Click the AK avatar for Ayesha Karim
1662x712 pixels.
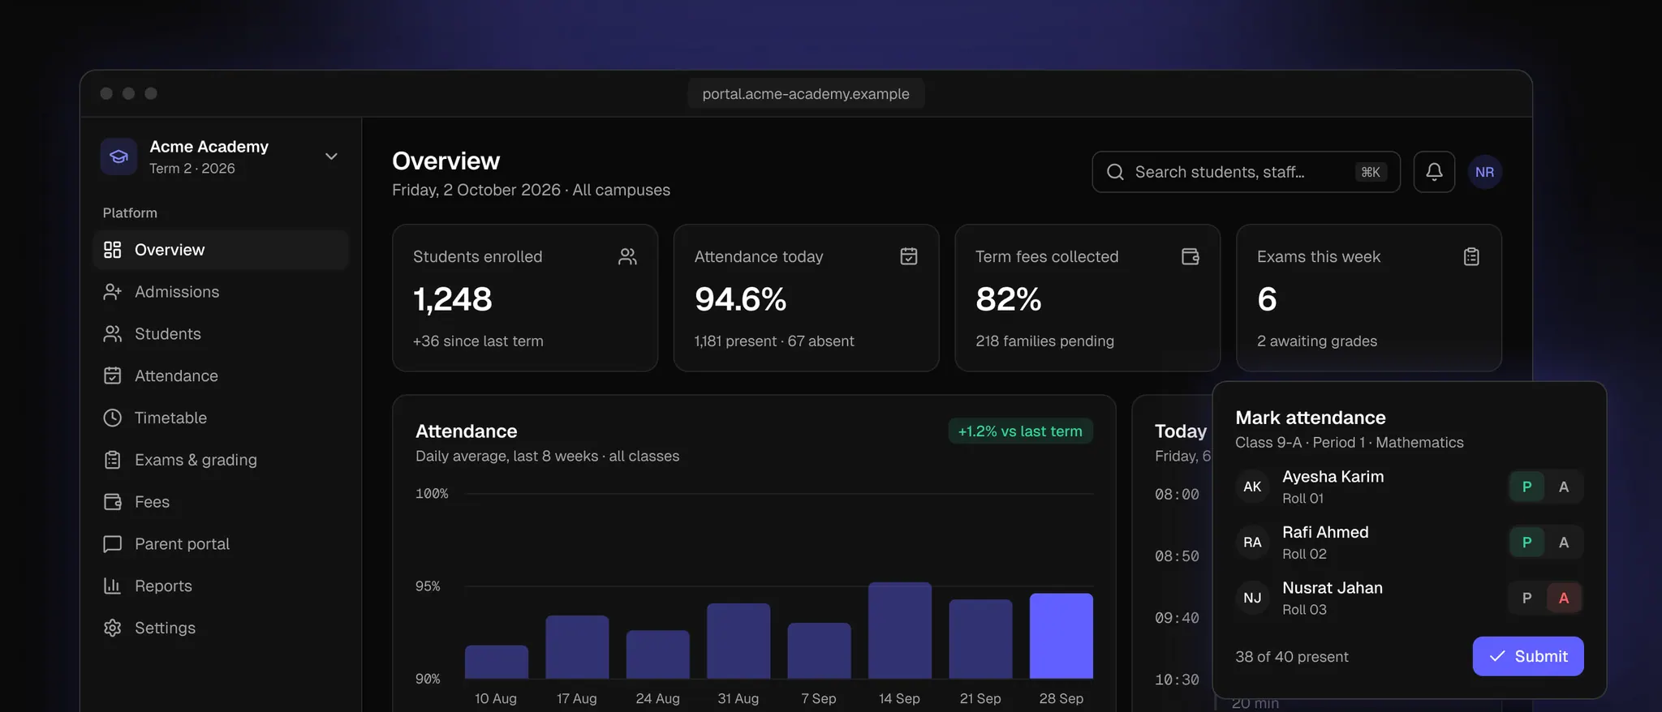[1252, 487]
